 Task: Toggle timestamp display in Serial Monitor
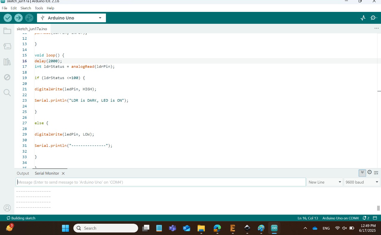click(x=369, y=172)
